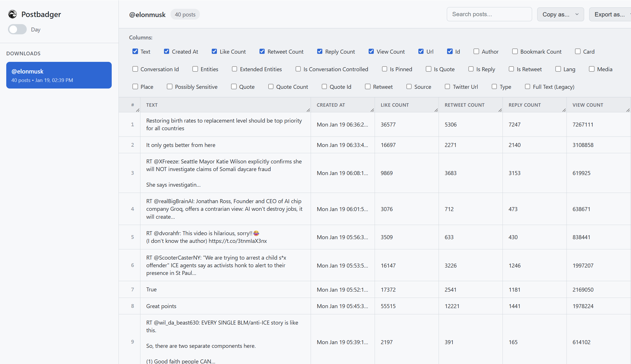631x364 pixels.
Task: Uncheck the Like Count column checkbox
Action: pyautogui.click(x=215, y=51)
